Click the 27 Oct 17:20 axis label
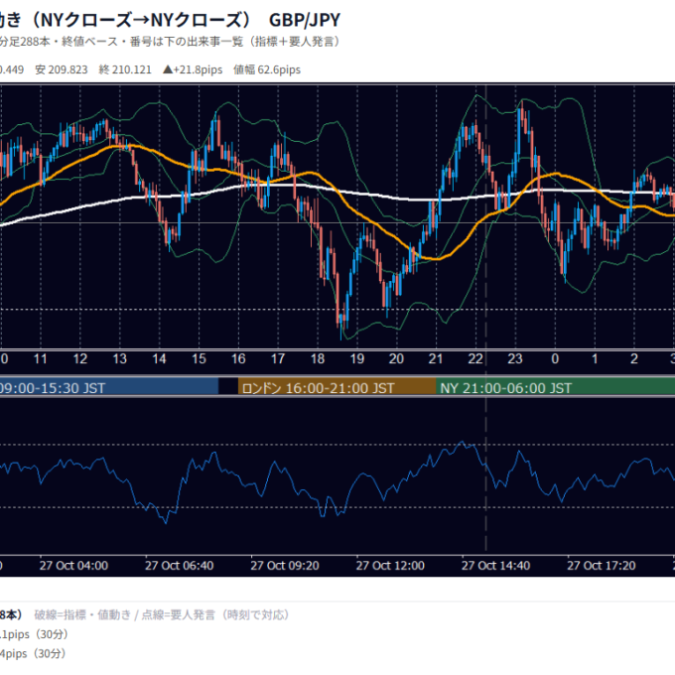 (602, 565)
